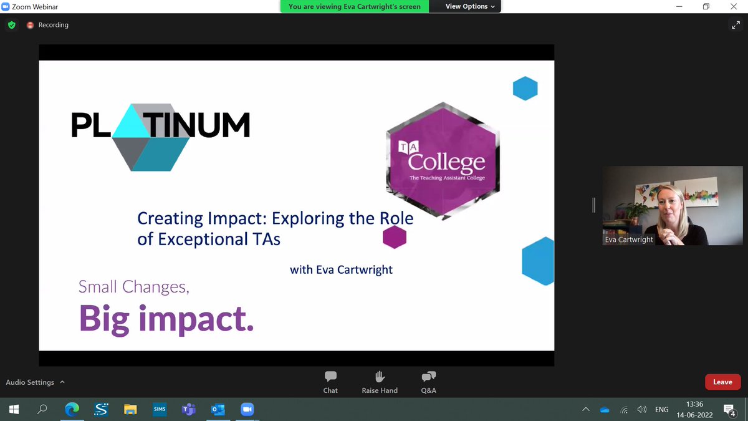Viewport: 748px width, 421px height.
Task: Show hidden icons in the system tray
Action: [x=586, y=409]
